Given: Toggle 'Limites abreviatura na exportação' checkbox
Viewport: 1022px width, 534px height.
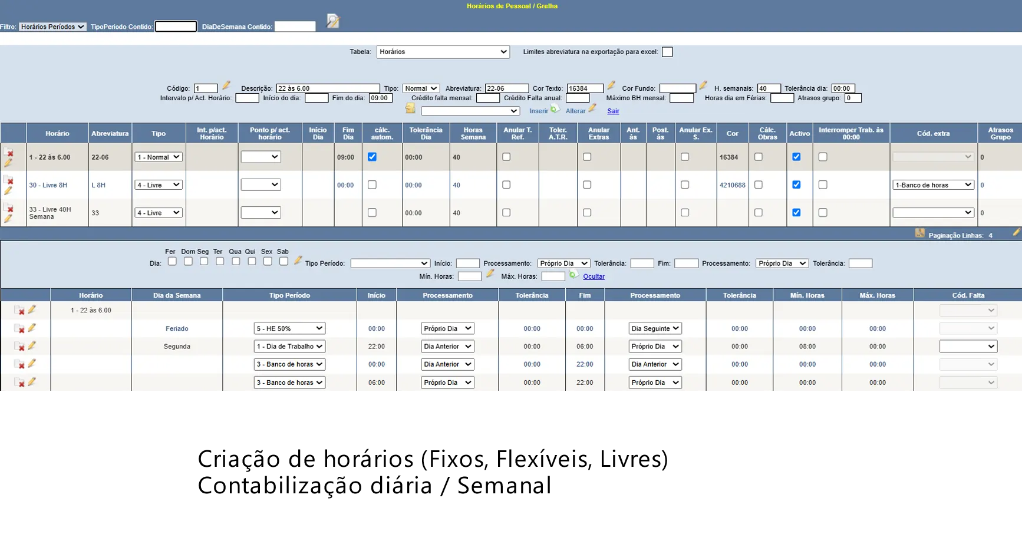Looking at the screenshot, I should coord(667,52).
